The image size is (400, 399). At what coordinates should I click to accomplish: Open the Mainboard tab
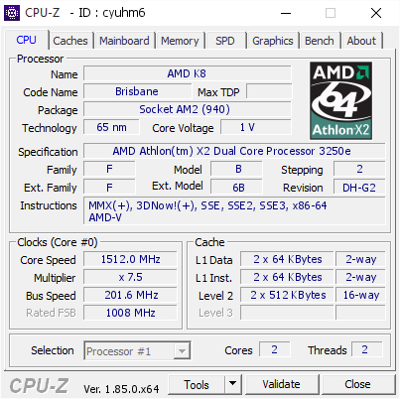(124, 41)
